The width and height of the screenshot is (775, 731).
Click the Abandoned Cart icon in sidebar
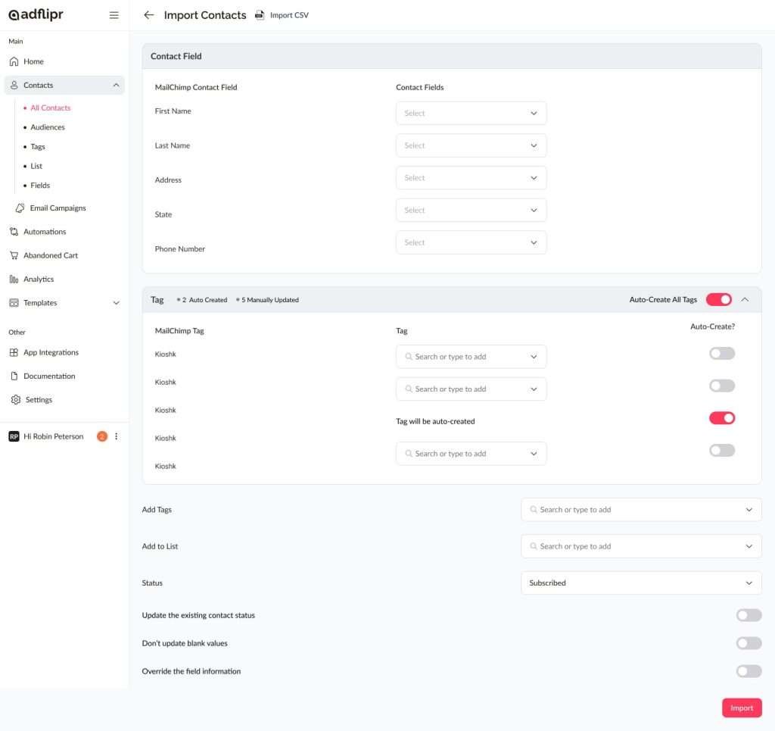pos(14,255)
